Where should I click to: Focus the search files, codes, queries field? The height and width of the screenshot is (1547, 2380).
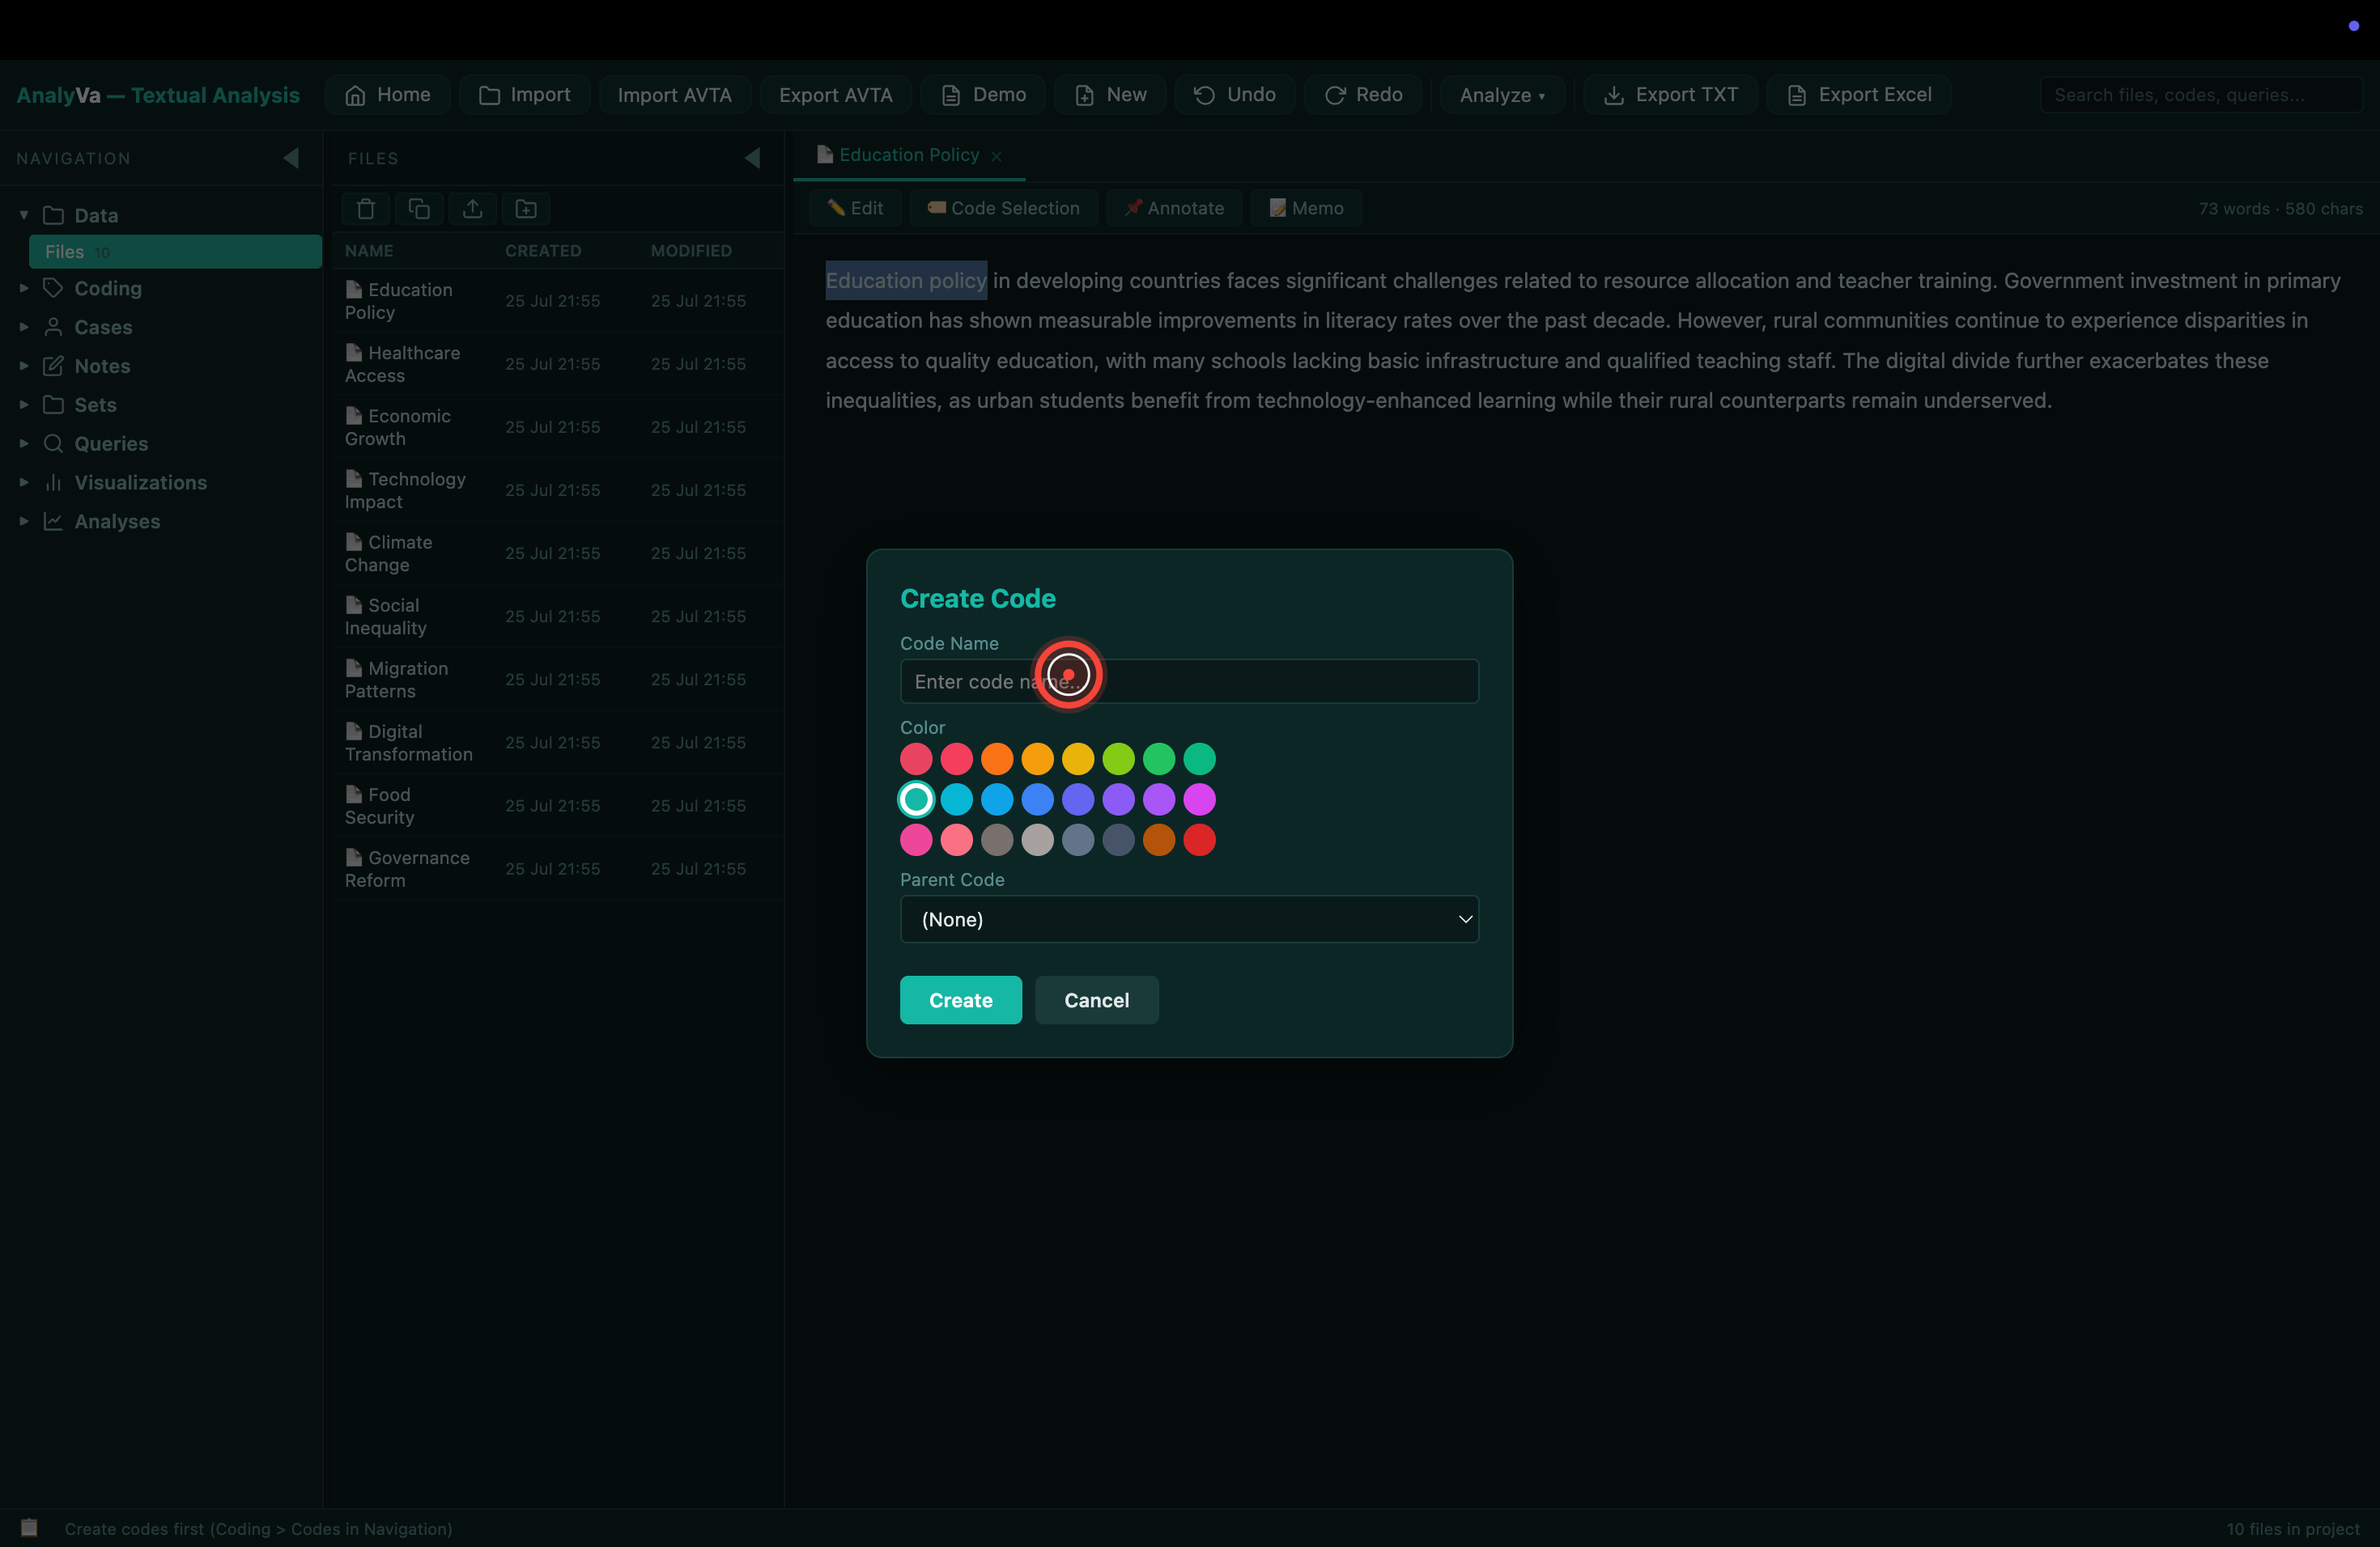[x=2201, y=95]
